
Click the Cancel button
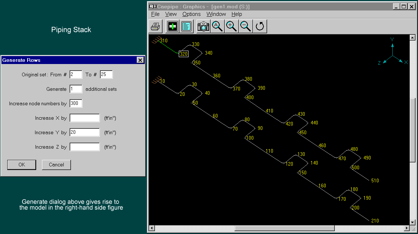(x=56, y=165)
